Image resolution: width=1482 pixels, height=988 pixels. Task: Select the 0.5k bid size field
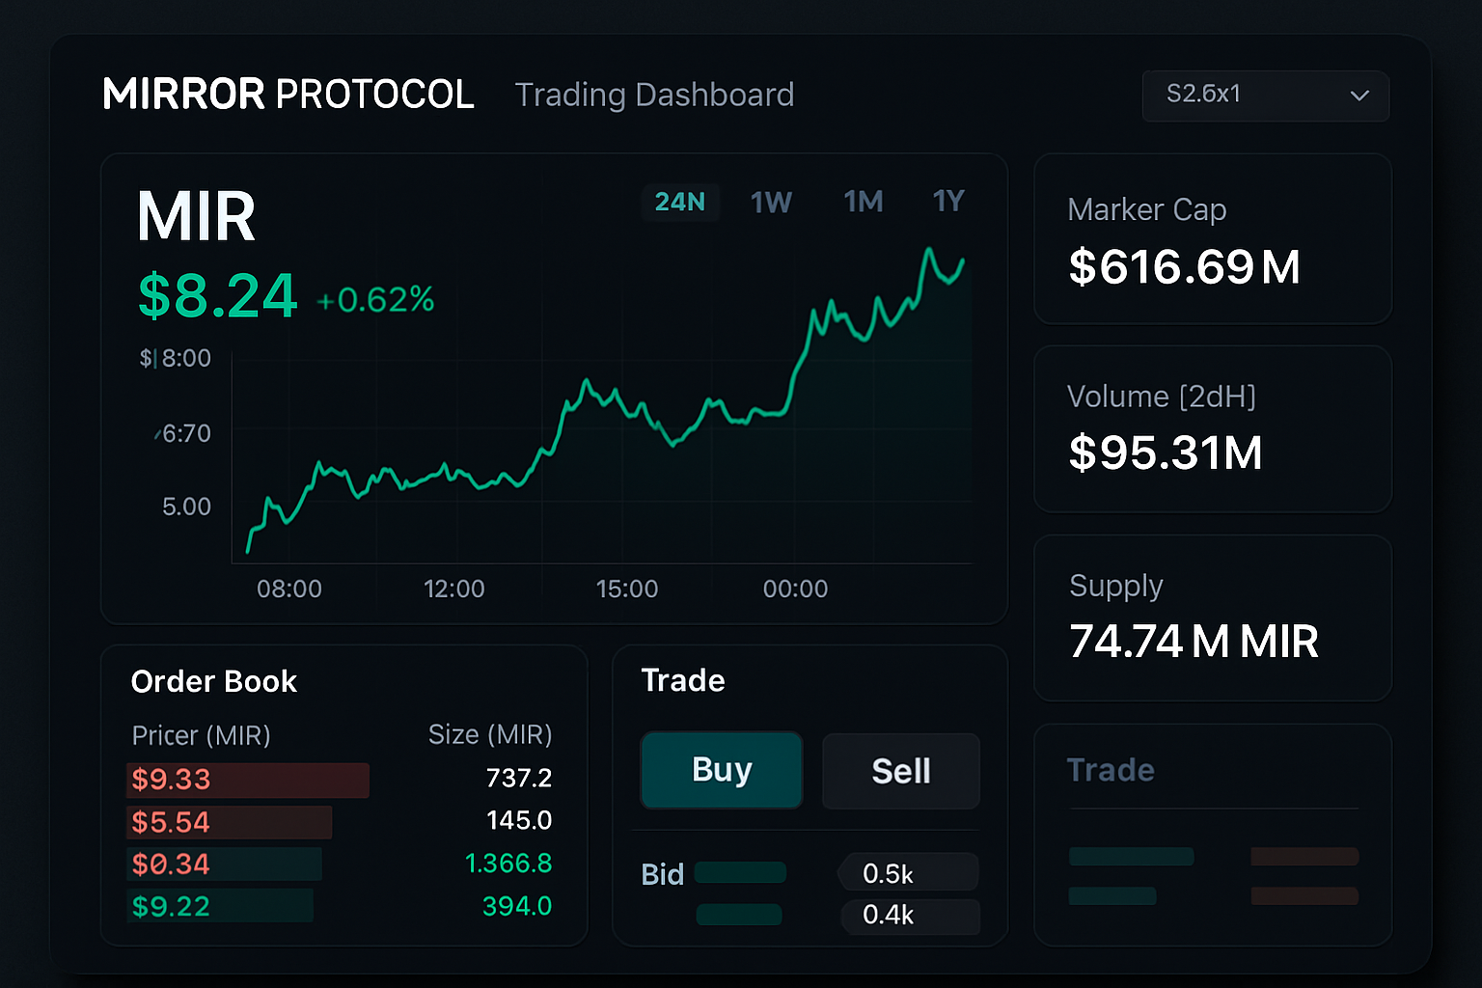[x=908, y=872]
